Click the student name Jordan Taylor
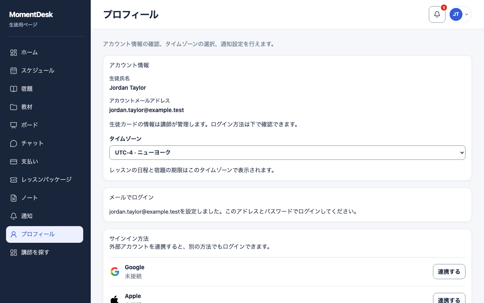Screen dimensions: 484x303 click(128, 88)
